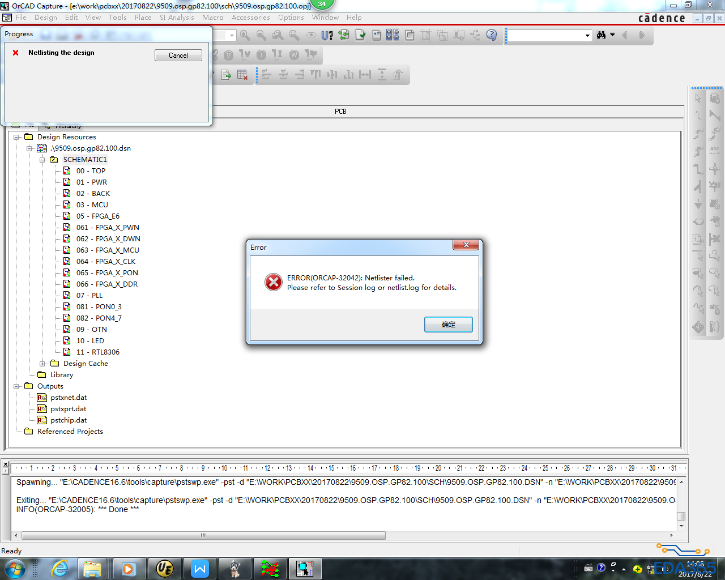Click the select arrow tool in palette

click(698, 98)
